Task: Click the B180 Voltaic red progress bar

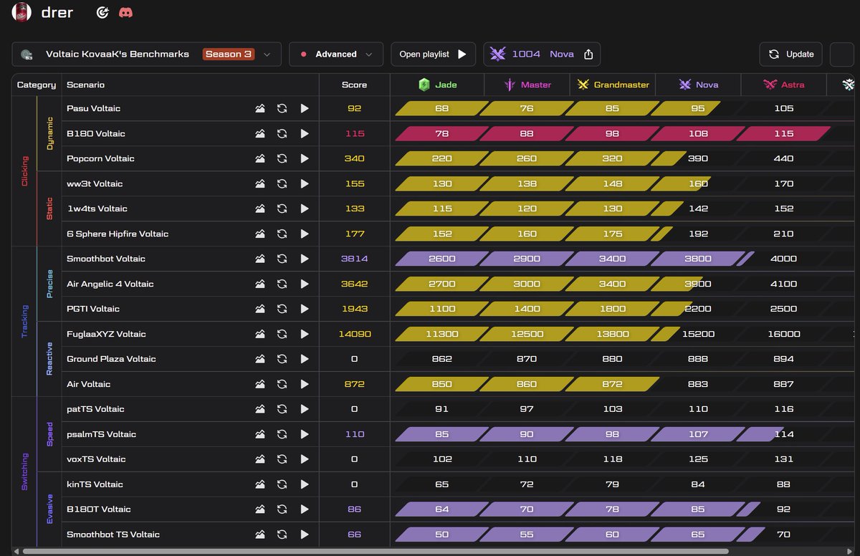Action: coord(613,133)
